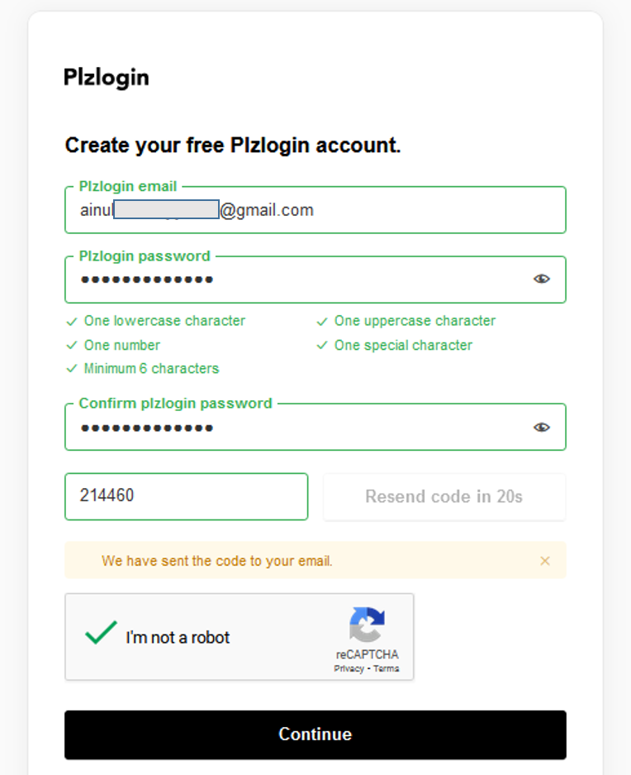Open the reCAPTCHA Terms link
Screen dimensions: 631x775
tap(386, 669)
